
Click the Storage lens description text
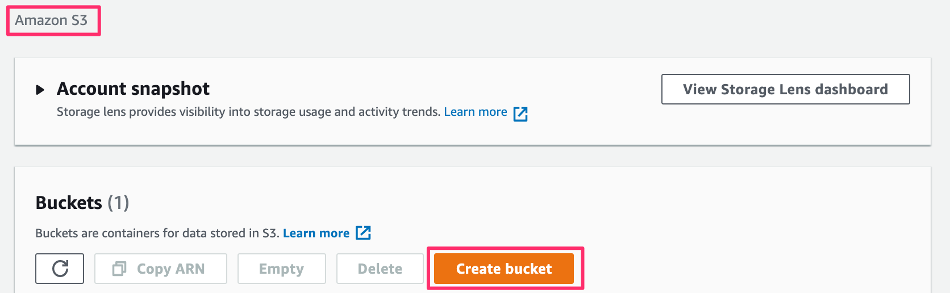pyautogui.click(x=248, y=112)
